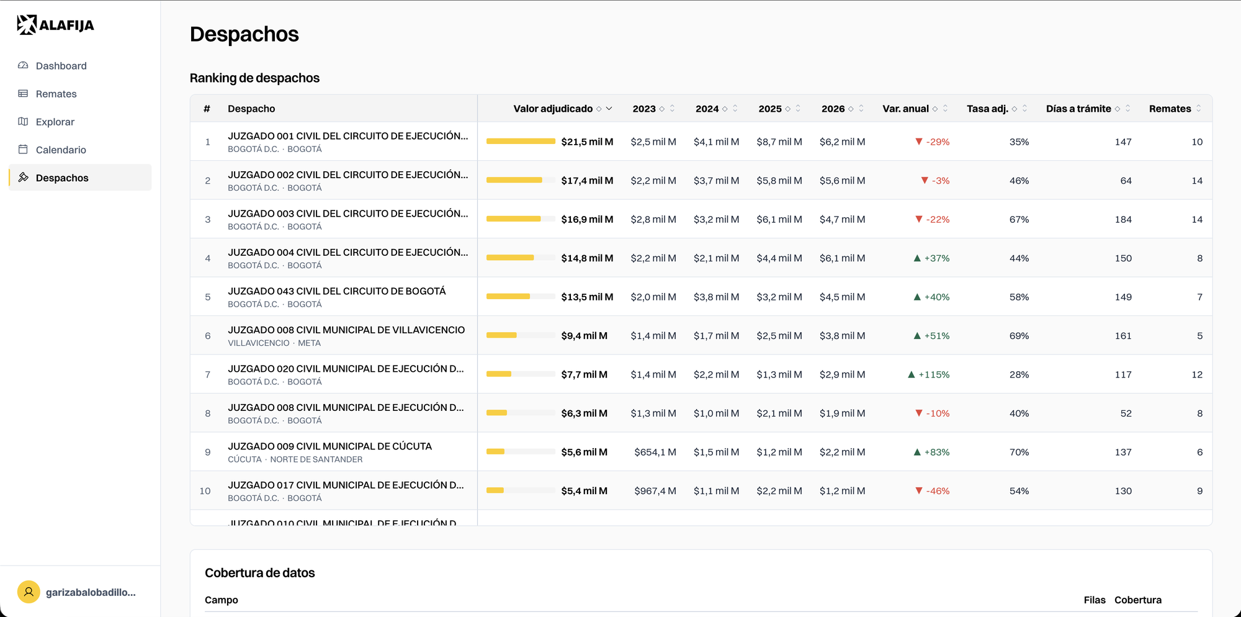The width and height of the screenshot is (1241, 617).
Task: Toggle sort arrows on the 2024 column
Action: 735,109
